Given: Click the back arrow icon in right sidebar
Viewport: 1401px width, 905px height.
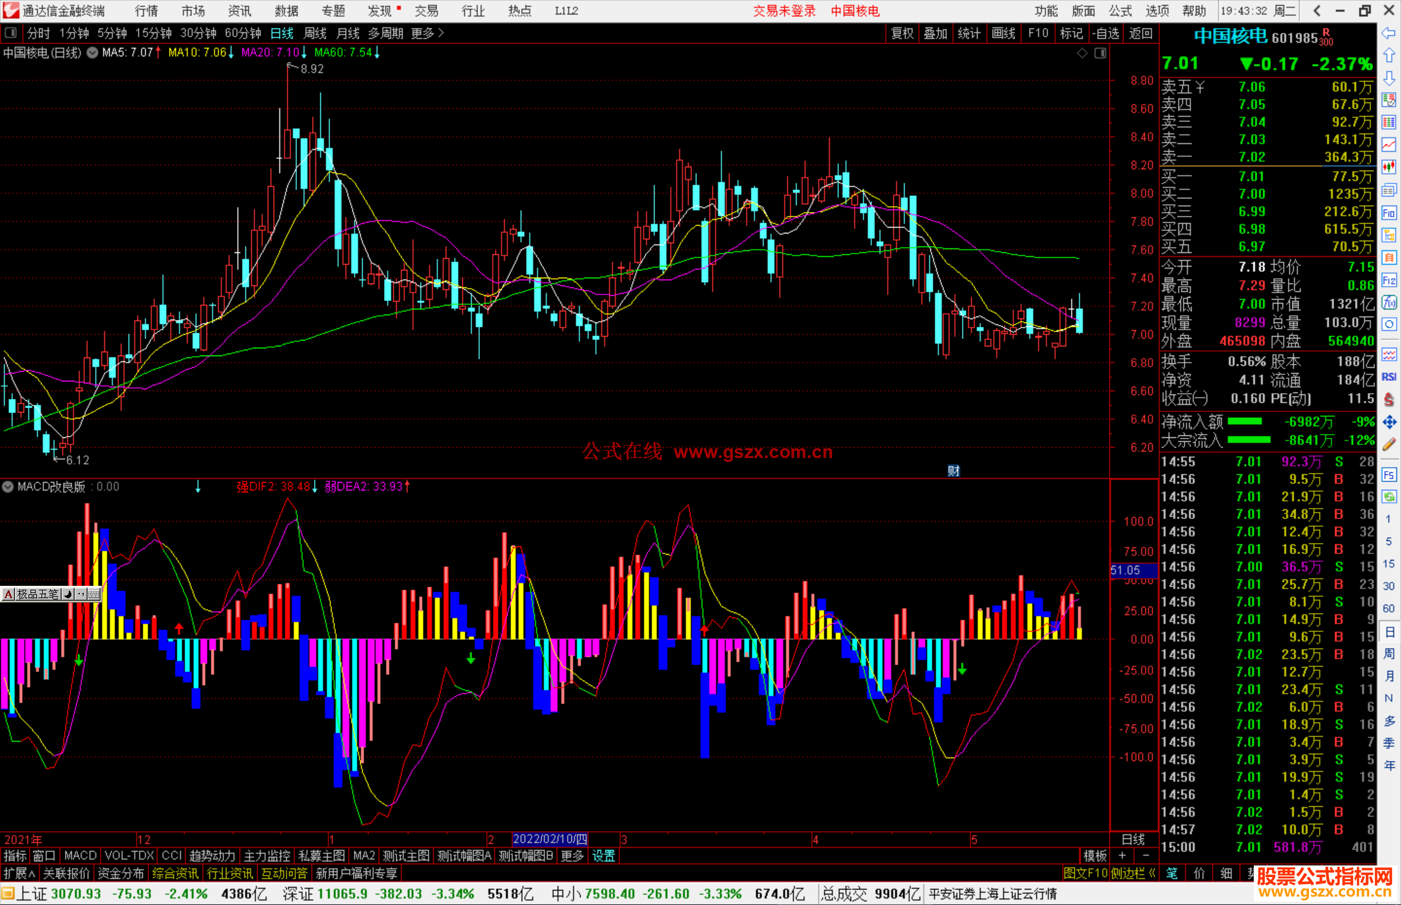Looking at the screenshot, I should [1389, 33].
